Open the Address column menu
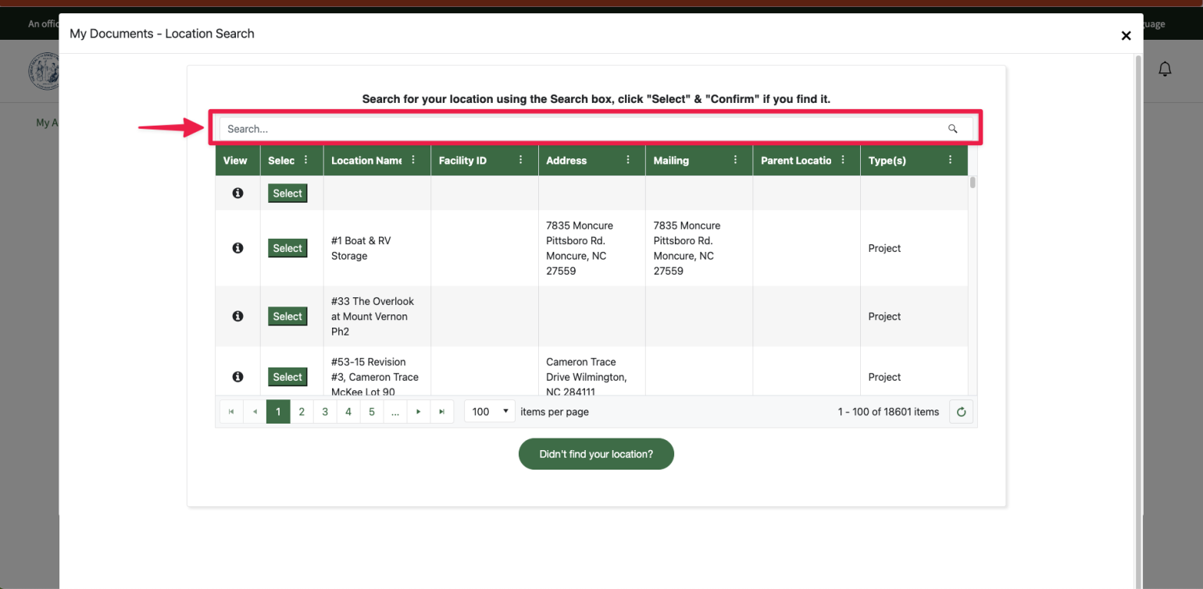Screen dimensions: 1203x589 pyautogui.click(x=628, y=160)
